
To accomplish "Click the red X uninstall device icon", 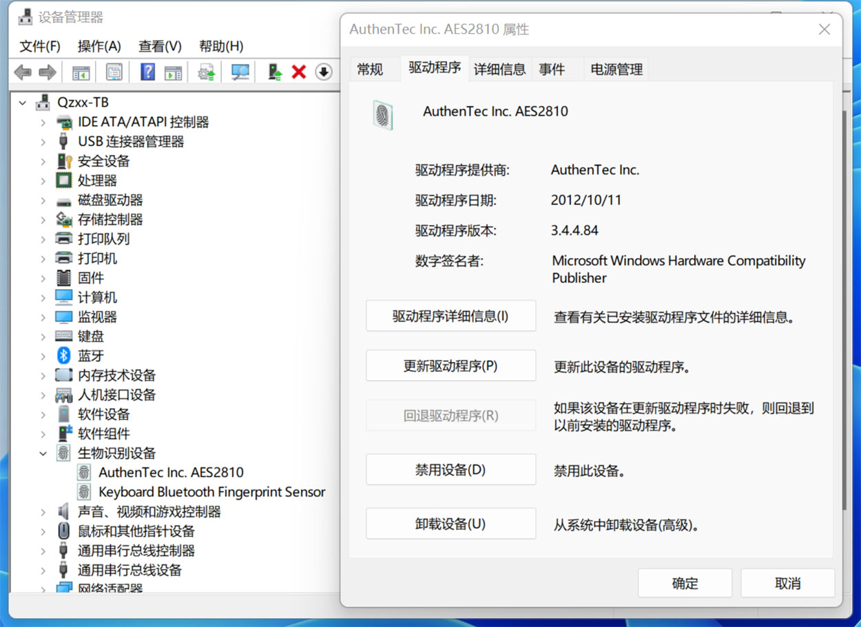I will click(x=298, y=72).
